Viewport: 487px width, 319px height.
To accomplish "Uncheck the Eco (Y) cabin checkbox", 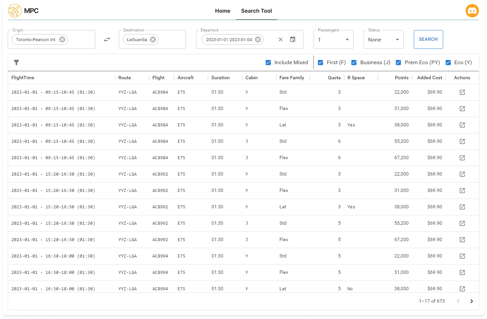I will pos(448,63).
